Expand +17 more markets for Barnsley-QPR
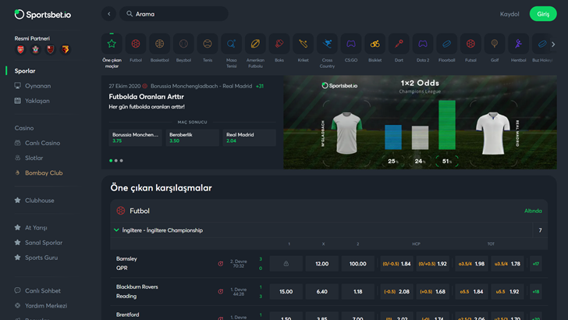Viewport: 568px width, 320px height. click(536, 264)
